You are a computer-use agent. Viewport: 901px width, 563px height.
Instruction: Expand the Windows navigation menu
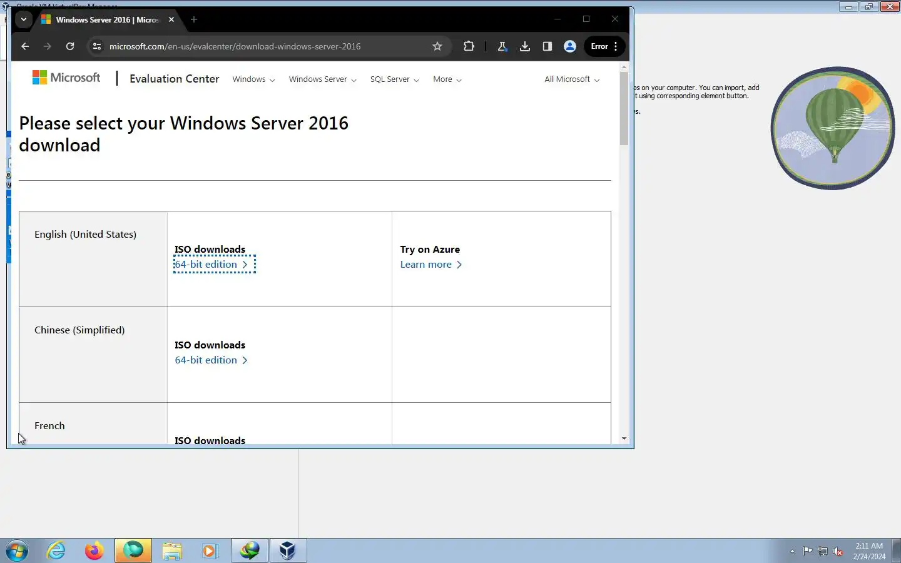tap(253, 79)
